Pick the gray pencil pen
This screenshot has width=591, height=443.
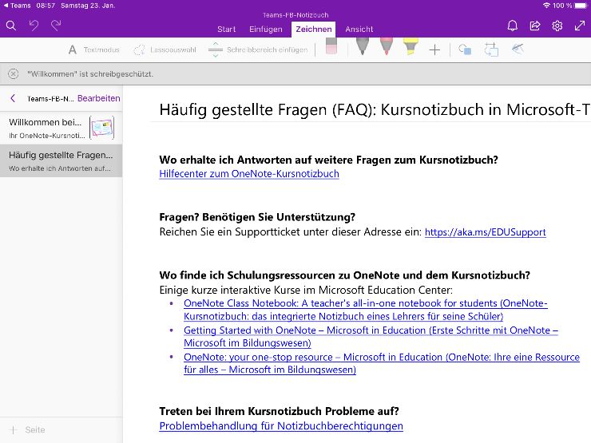(362, 48)
